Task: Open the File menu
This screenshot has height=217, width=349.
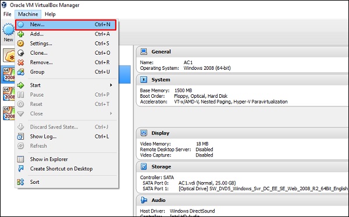Action: point(8,14)
